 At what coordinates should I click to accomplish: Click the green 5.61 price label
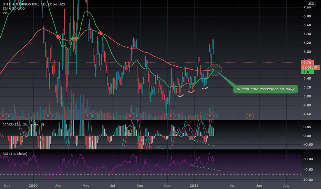[x=307, y=72]
